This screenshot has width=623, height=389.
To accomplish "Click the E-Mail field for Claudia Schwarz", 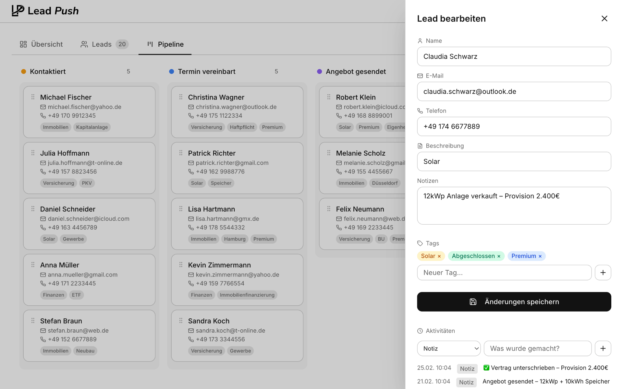I will click(514, 91).
